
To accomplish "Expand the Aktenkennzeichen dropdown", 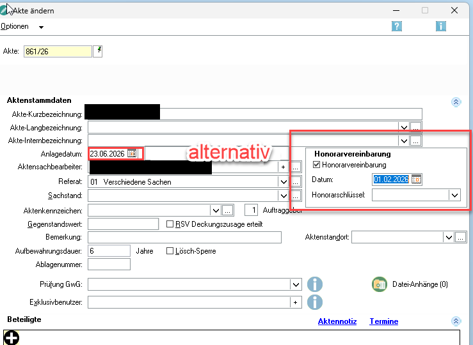I will click(216, 210).
